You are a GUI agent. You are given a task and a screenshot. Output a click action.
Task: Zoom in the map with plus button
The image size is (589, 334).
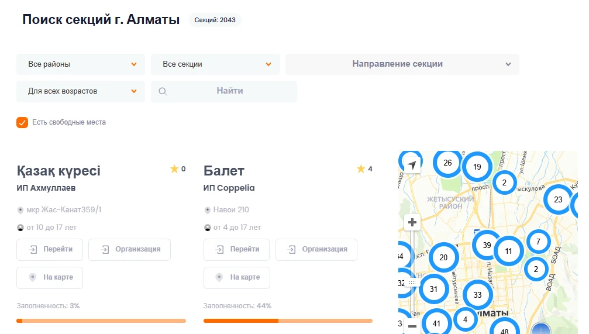[x=412, y=222]
